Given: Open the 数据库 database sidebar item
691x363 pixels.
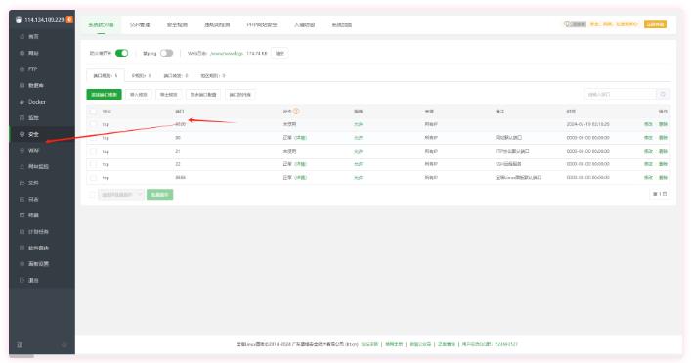Looking at the screenshot, I should click(x=42, y=85).
